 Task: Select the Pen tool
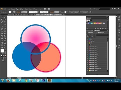(2, 22)
